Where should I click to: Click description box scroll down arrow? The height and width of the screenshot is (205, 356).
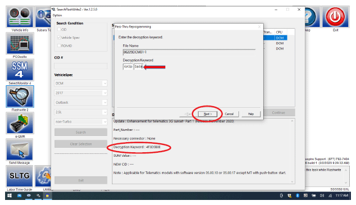pyautogui.click(x=292, y=181)
